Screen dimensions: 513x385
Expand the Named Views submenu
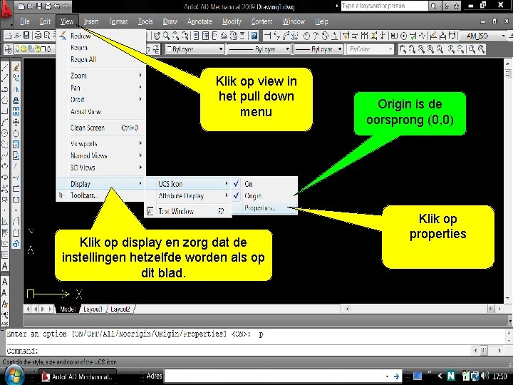(x=101, y=155)
